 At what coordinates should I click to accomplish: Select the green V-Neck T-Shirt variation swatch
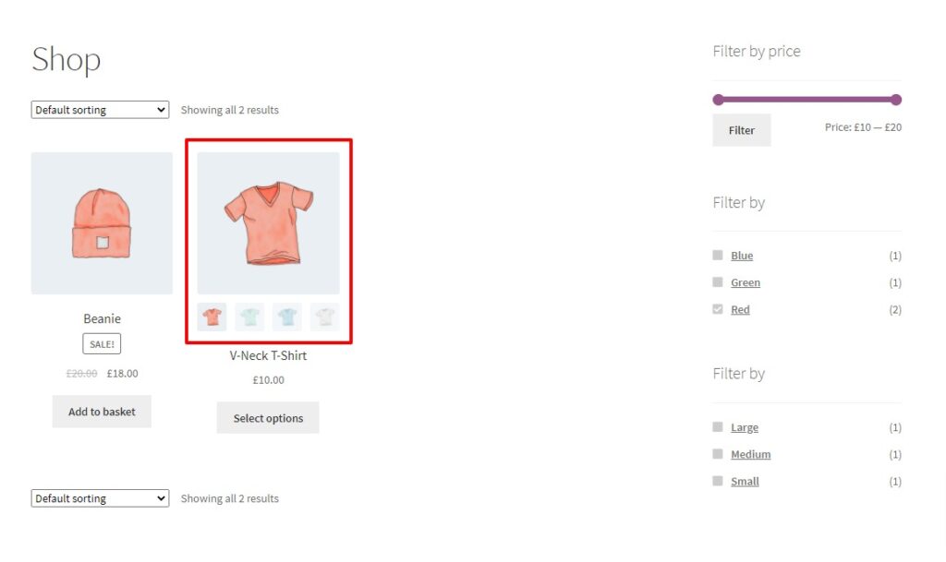point(249,316)
